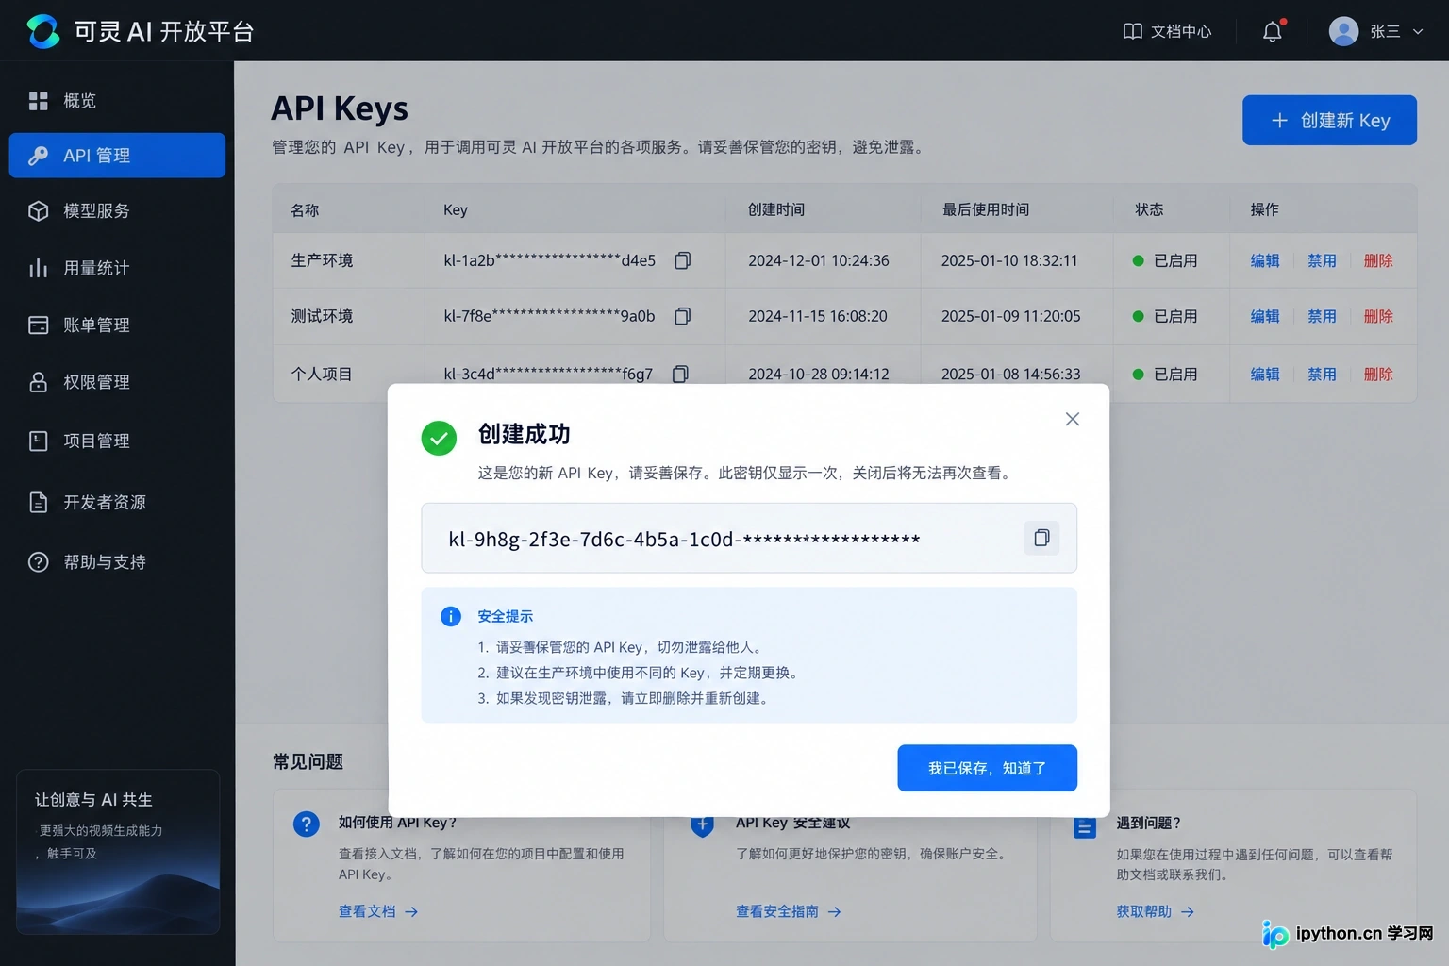Open the 查看安全指南 link

tap(789, 911)
